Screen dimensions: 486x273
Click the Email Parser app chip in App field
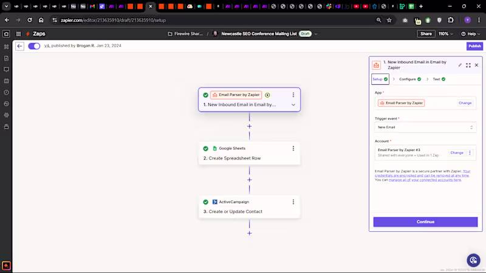tap(401, 103)
